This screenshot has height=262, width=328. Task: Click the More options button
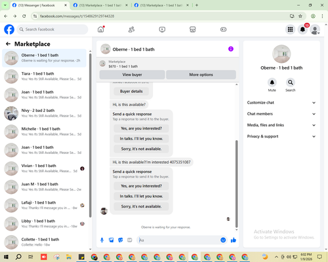pyautogui.click(x=201, y=75)
